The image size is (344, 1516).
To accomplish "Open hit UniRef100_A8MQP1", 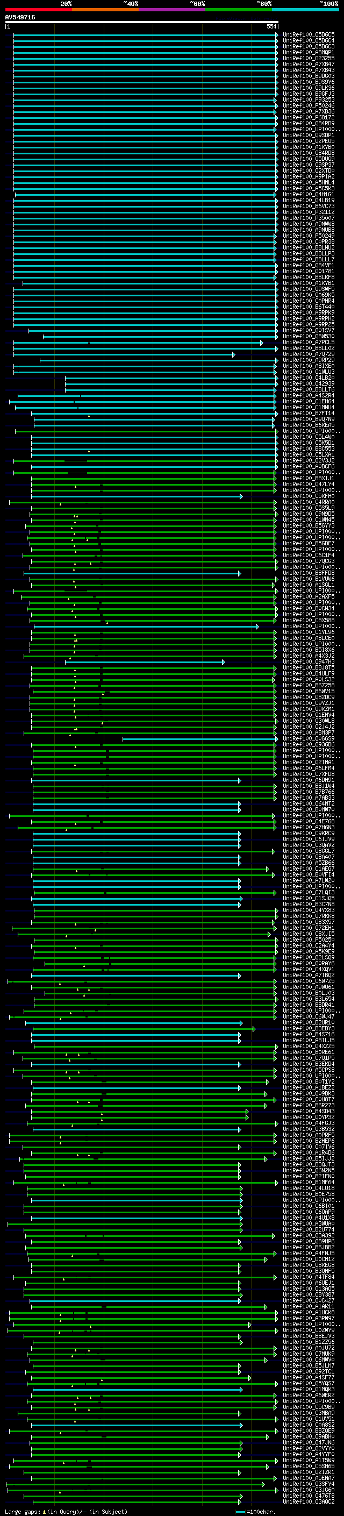I will [309, 53].
